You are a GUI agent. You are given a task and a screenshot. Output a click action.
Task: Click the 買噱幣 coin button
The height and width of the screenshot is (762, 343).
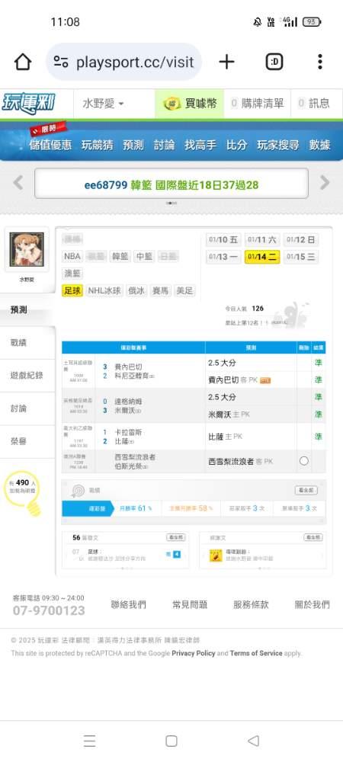tap(190, 103)
